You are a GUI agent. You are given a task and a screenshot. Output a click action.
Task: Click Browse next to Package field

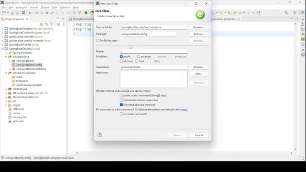point(199,34)
